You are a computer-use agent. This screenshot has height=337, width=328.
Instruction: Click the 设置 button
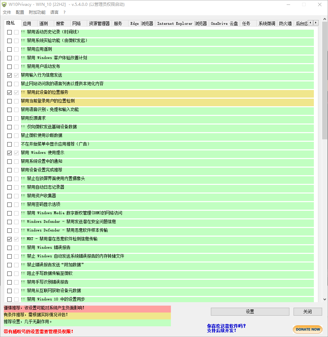250,311
